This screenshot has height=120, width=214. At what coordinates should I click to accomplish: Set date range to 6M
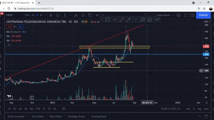[31, 109]
